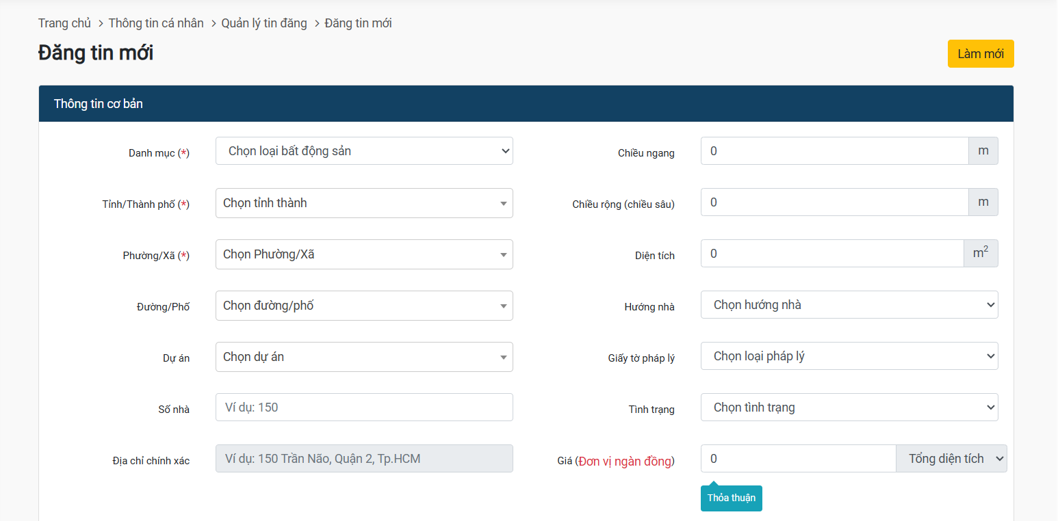Click the Thỏa thuận button
The width and height of the screenshot is (1058, 521).
point(731,498)
